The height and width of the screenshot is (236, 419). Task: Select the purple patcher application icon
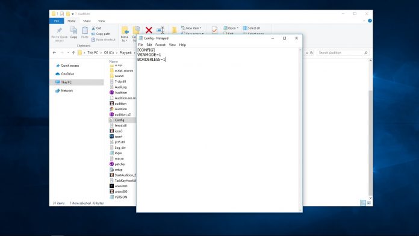coord(112,164)
